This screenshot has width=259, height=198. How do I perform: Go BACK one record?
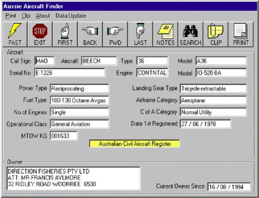[90, 35]
